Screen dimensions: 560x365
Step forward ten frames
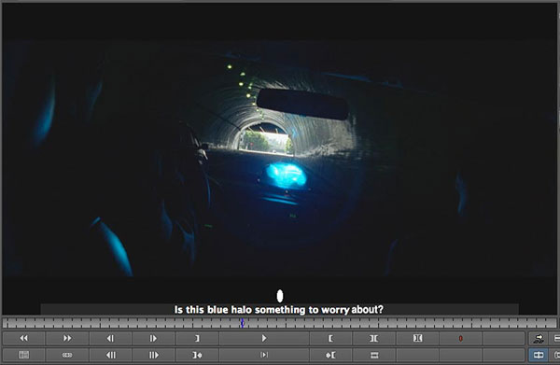tap(154, 355)
